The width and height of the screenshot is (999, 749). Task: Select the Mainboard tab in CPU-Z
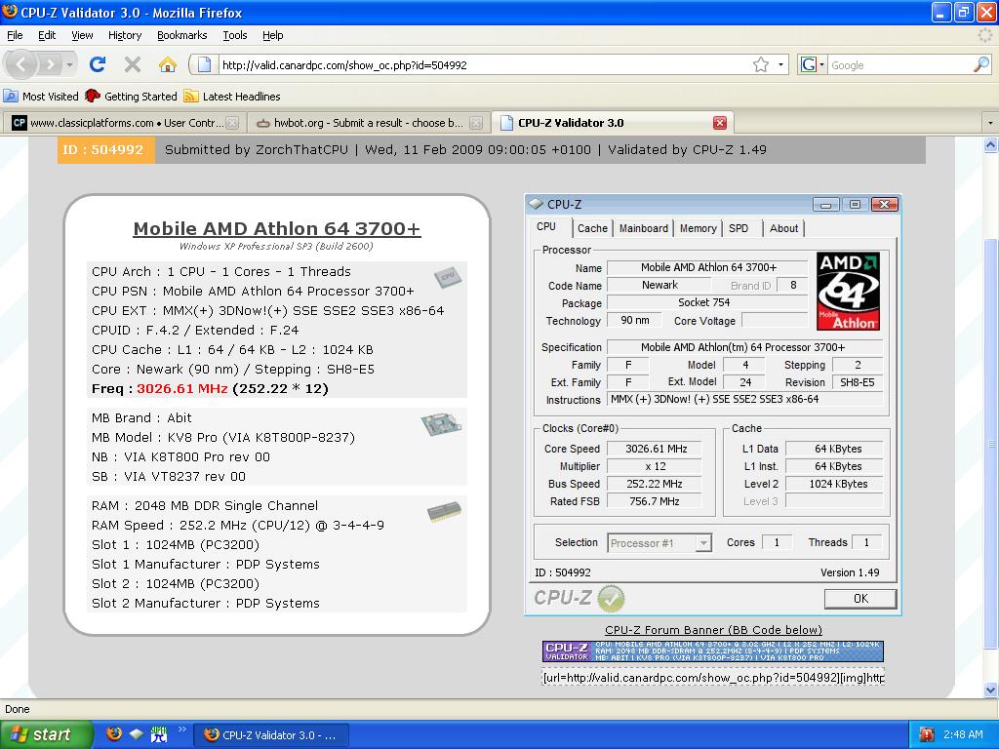[644, 228]
